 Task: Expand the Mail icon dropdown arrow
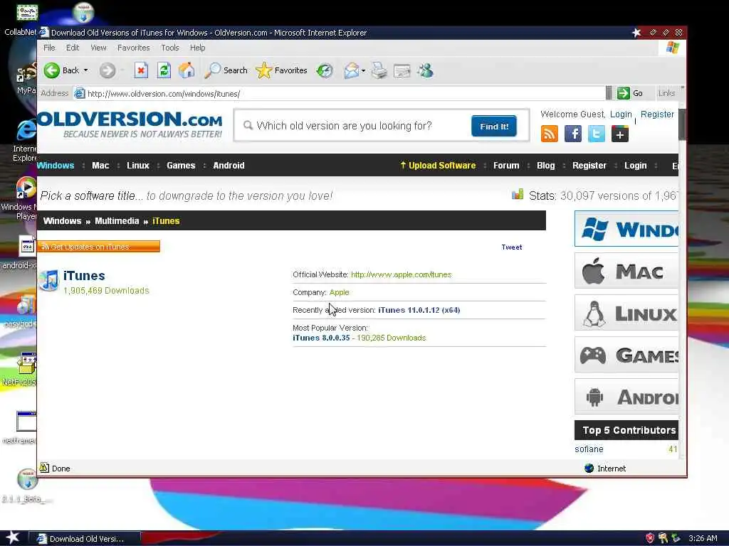coord(363,70)
